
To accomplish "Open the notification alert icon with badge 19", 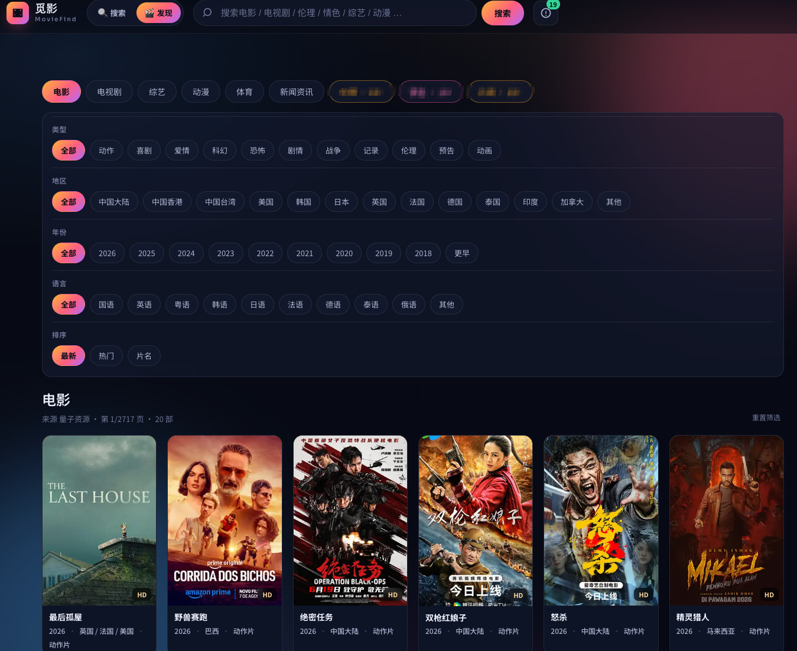I will coord(546,13).
